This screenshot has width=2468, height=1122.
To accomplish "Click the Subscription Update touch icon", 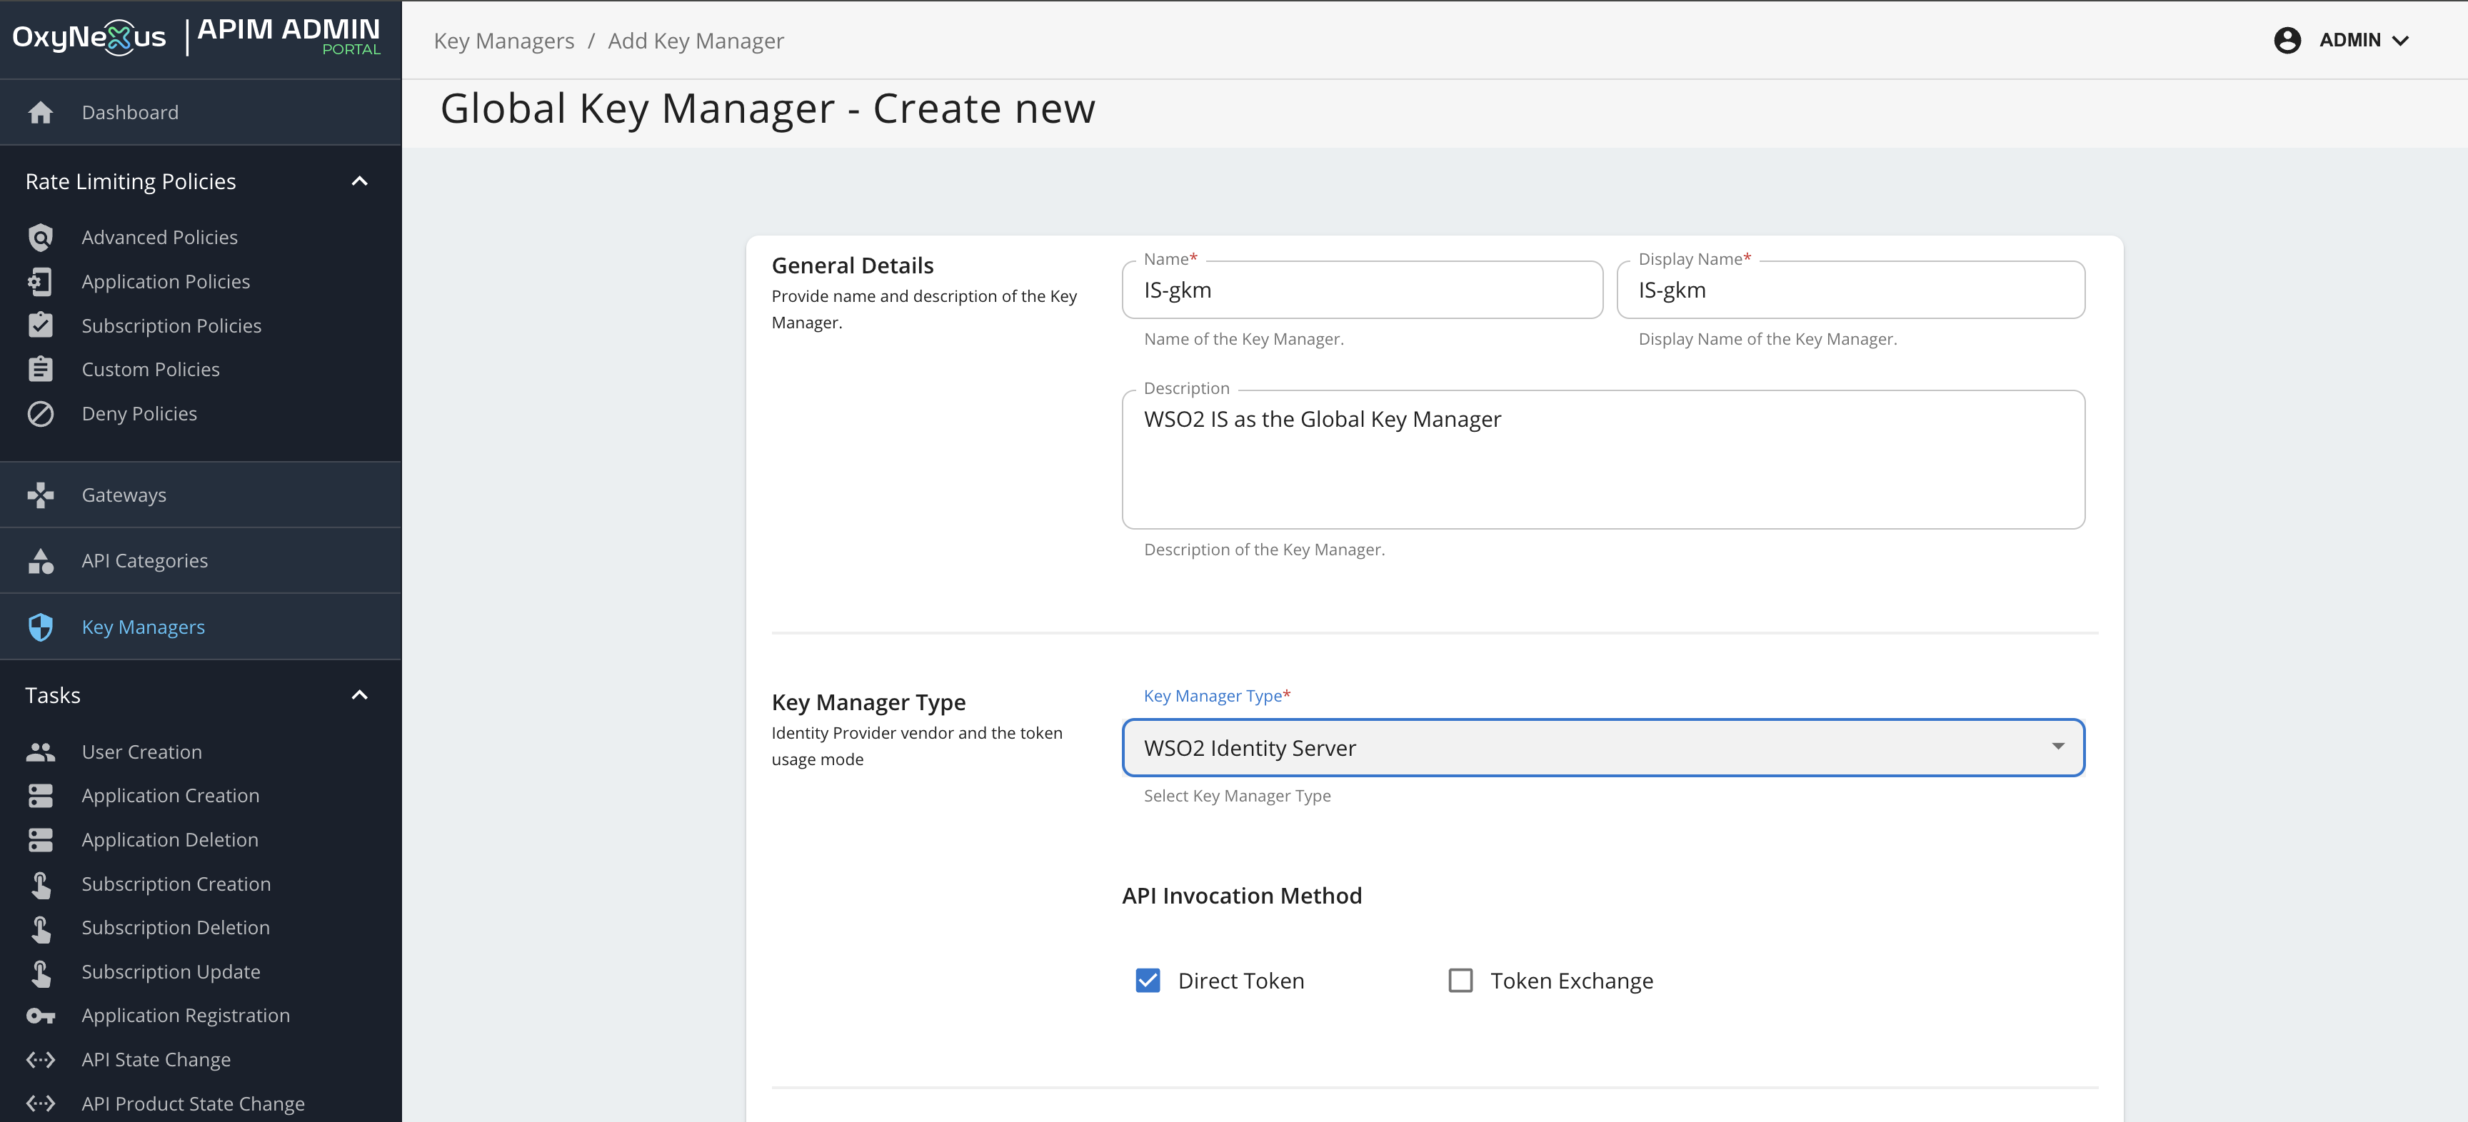I will click(x=40, y=973).
